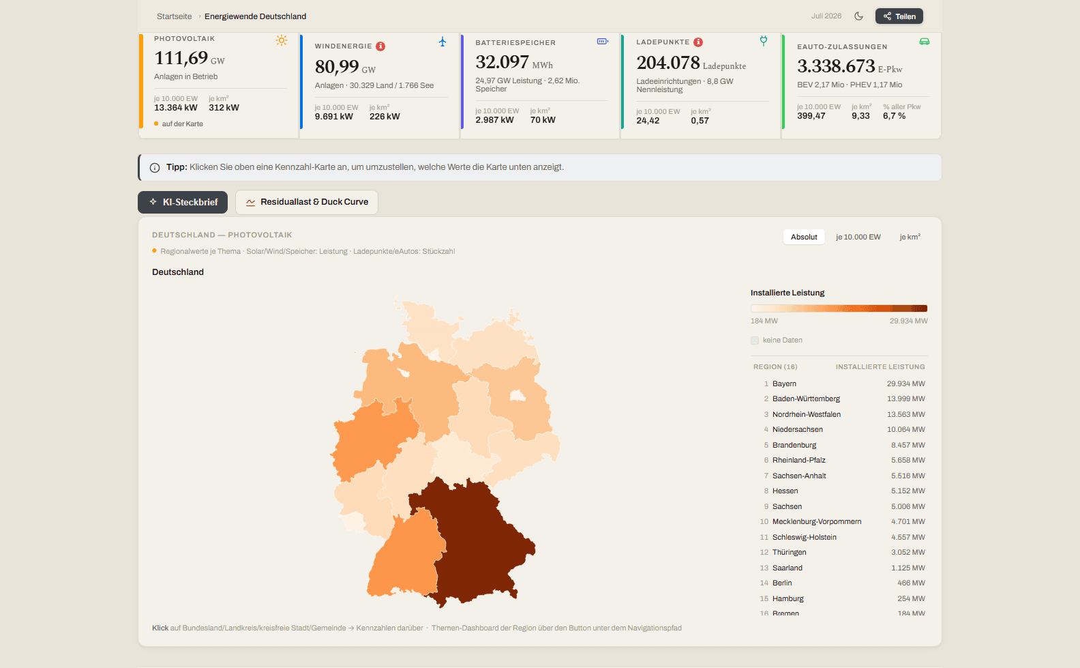Click the Deutschland map title
Image resolution: width=1080 pixels, height=668 pixels.
tap(178, 272)
